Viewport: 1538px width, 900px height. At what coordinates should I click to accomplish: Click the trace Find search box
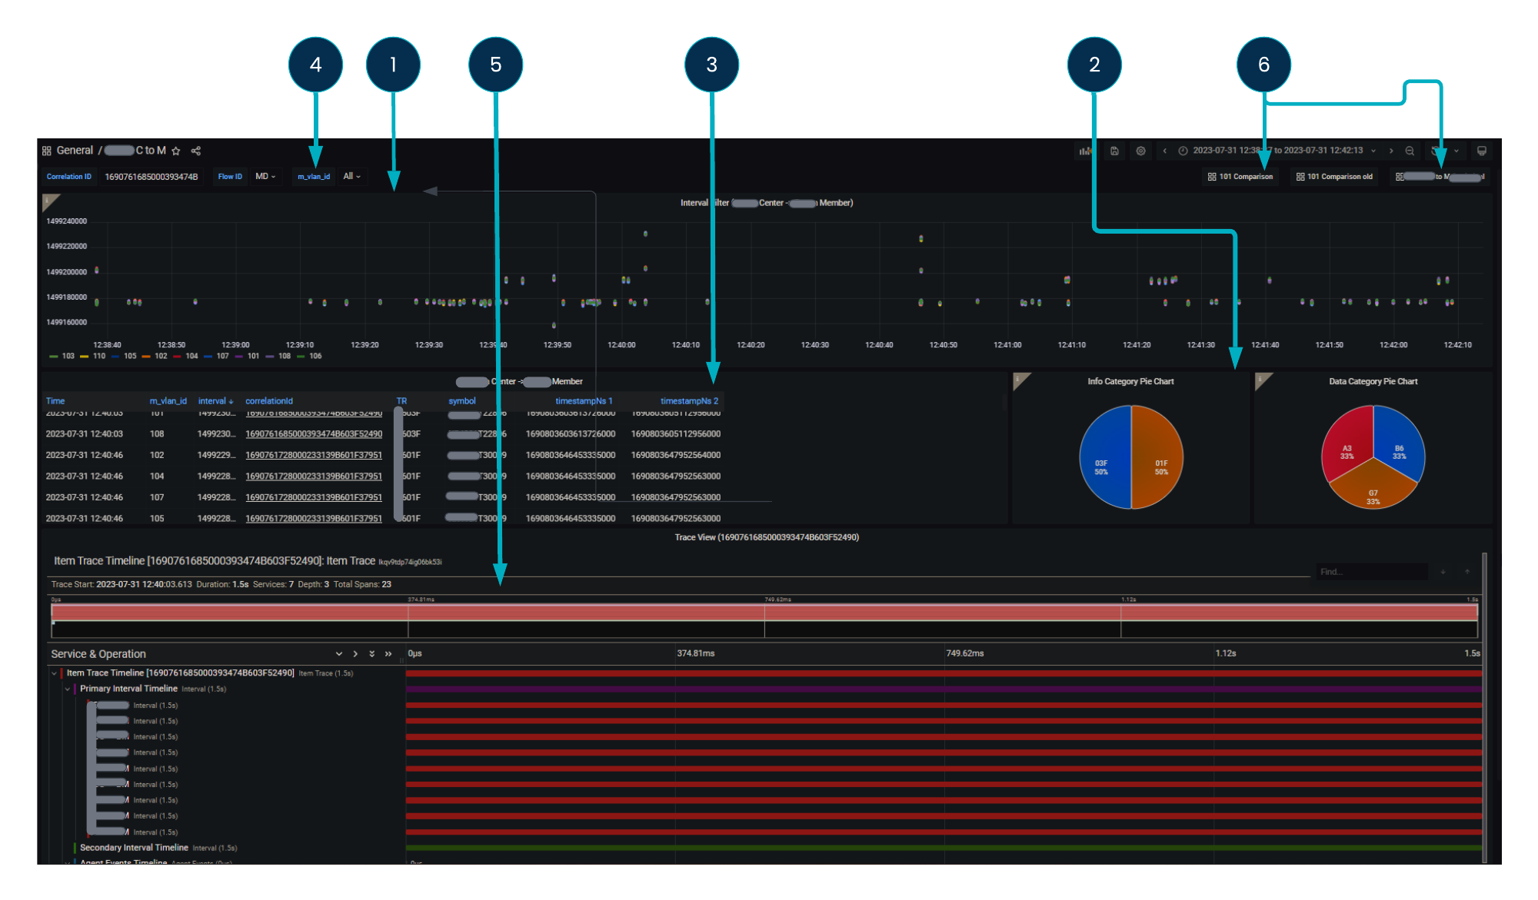(1371, 572)
